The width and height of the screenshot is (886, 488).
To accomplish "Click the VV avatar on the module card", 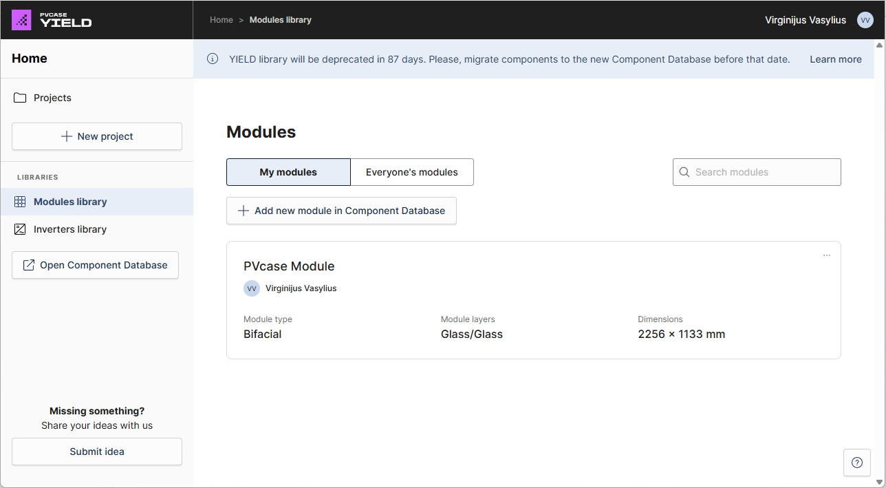I will pyautogui.click(x=252, y=288).
